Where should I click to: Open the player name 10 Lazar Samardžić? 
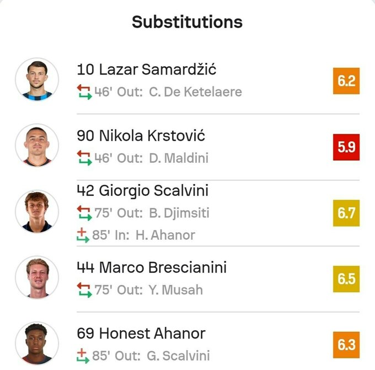pyautogui.click(x=147, y=69)
